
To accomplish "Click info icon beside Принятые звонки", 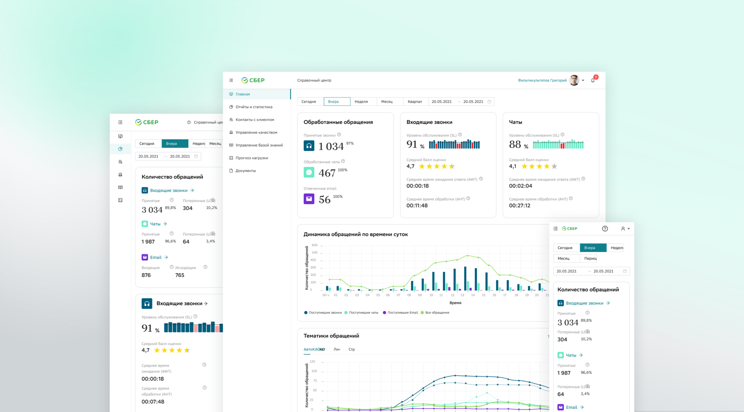I will point(339,135).
